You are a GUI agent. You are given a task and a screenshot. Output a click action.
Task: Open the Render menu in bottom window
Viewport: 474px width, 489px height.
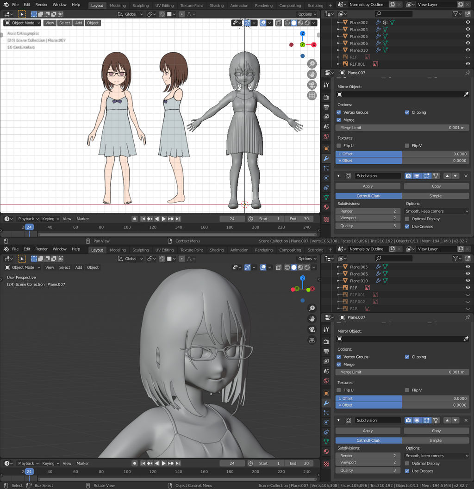pos(42,249)
